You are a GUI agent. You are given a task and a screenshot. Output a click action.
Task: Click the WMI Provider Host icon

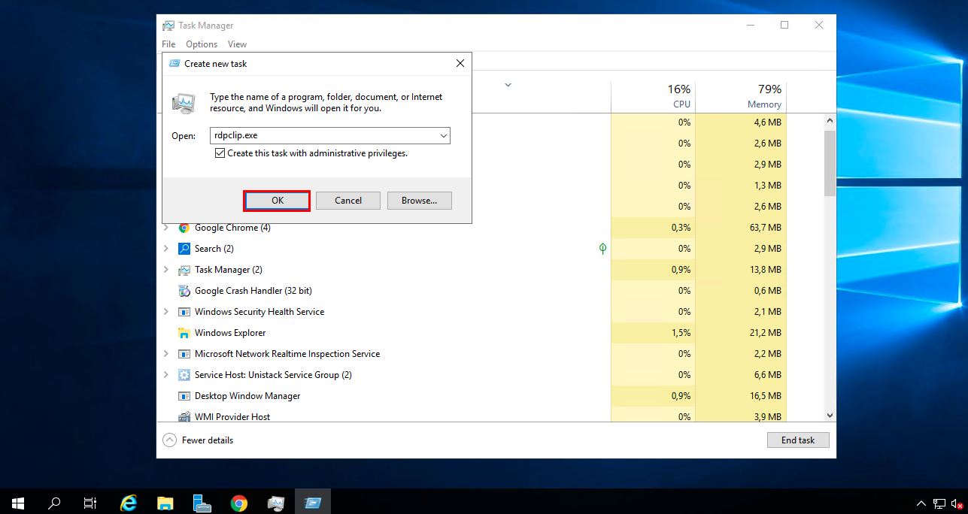[x=184, y=416]
